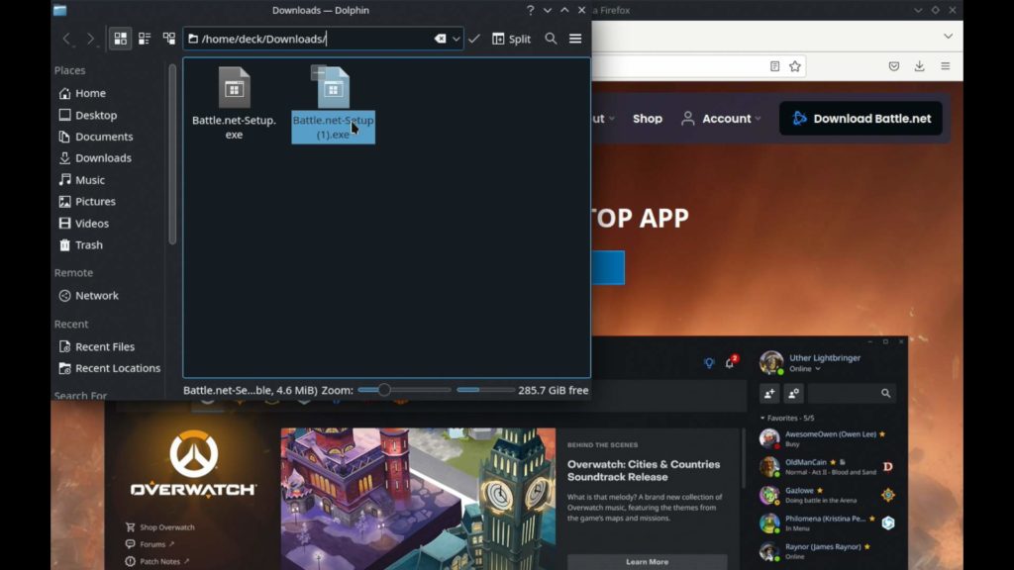Select friend Philomena (Kristina Pe...
The height and width of the screenshot is (570, 1014).
click(x=825, y=522)
